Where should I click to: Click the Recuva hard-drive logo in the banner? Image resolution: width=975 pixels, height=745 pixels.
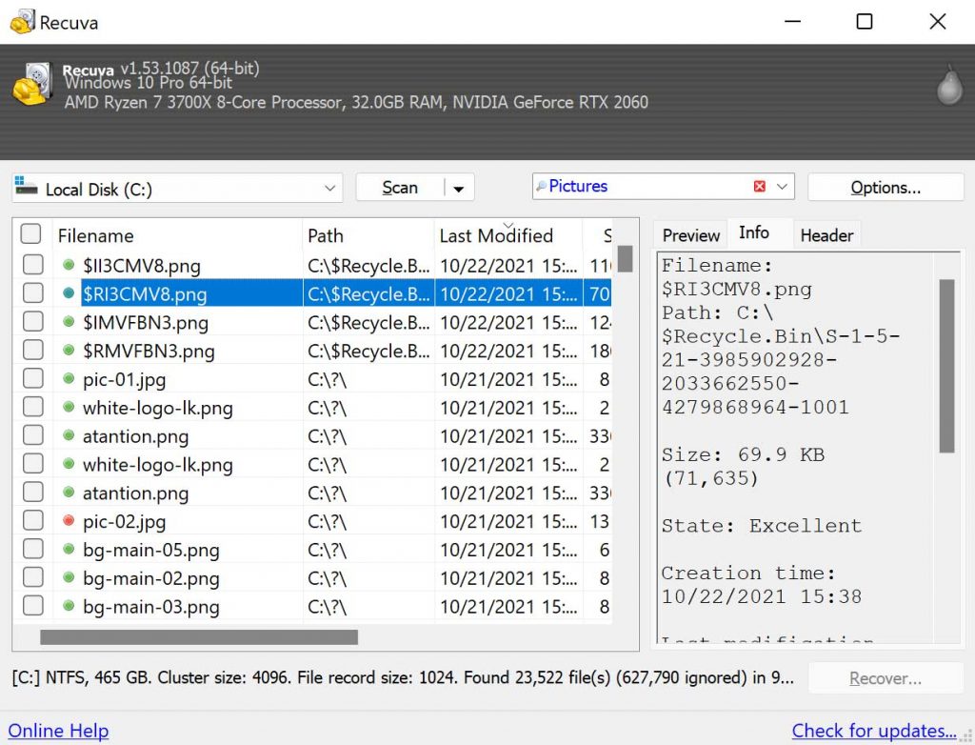pyautogui.click(x=31, y=86)
